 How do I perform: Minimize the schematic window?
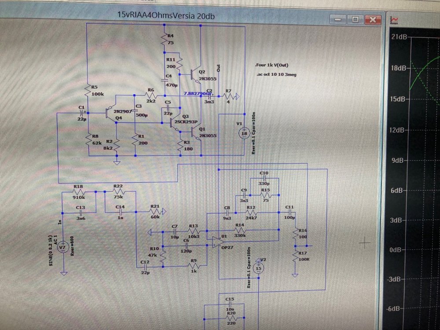tap(339, 19)
